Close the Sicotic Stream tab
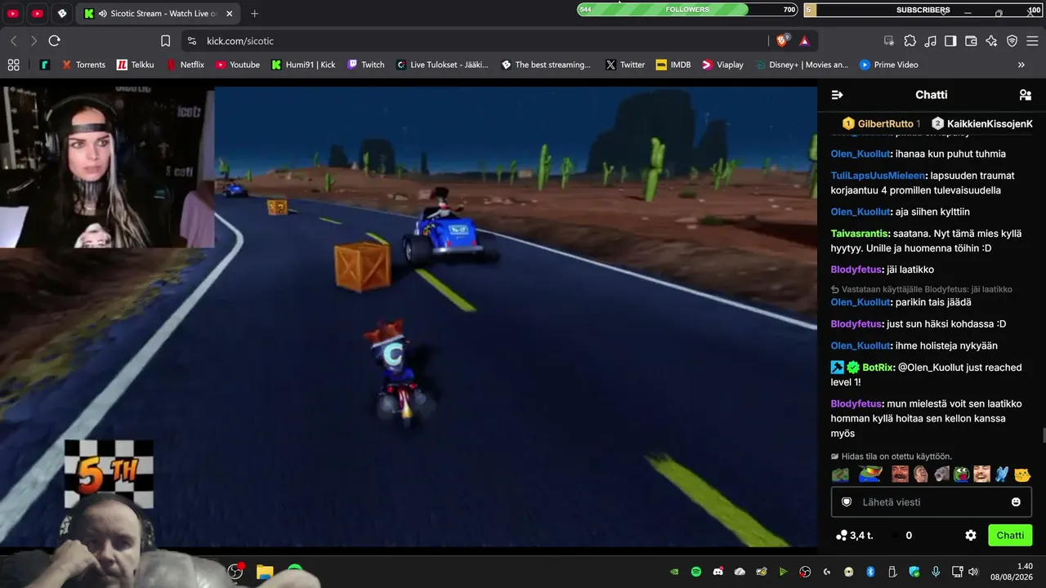The image size is (1046, 588). 228,14
